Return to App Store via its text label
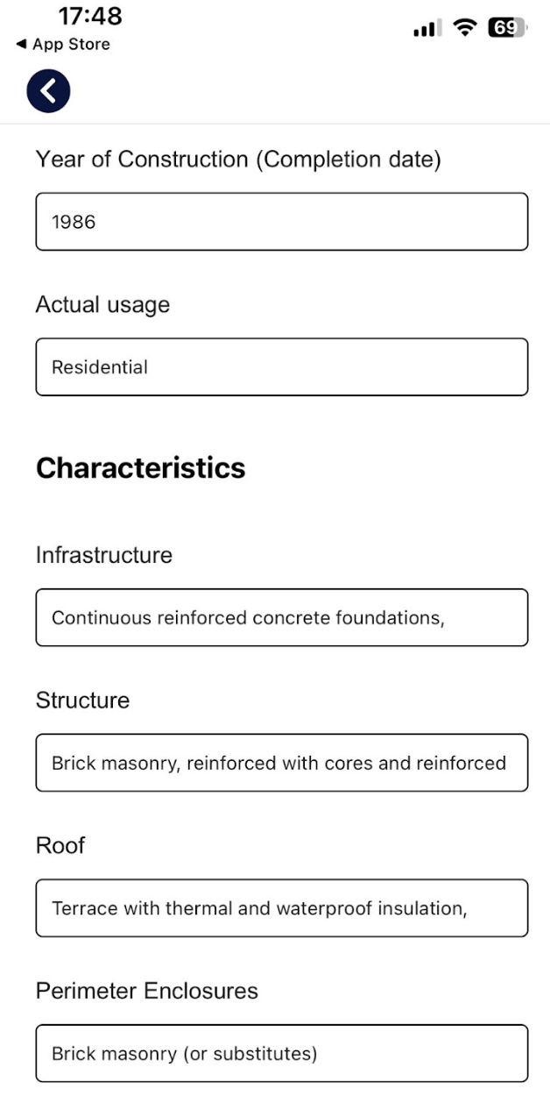This screenshot has height=1110, width=550. [x=71, y=45]
